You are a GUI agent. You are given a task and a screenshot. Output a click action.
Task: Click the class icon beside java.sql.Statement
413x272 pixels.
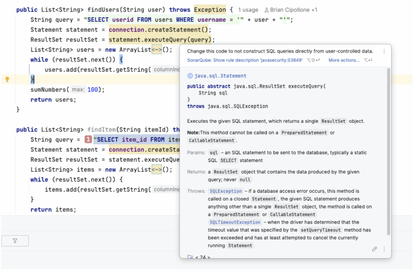[x=190, y=76]
